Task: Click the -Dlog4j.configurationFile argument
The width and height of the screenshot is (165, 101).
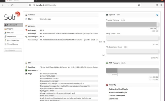Action: (57, 93)
